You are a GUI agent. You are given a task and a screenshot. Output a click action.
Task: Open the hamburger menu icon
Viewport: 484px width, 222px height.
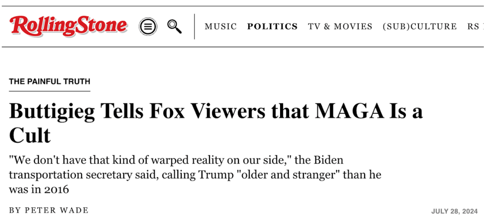pyautogui.click(x=148, y=26)
